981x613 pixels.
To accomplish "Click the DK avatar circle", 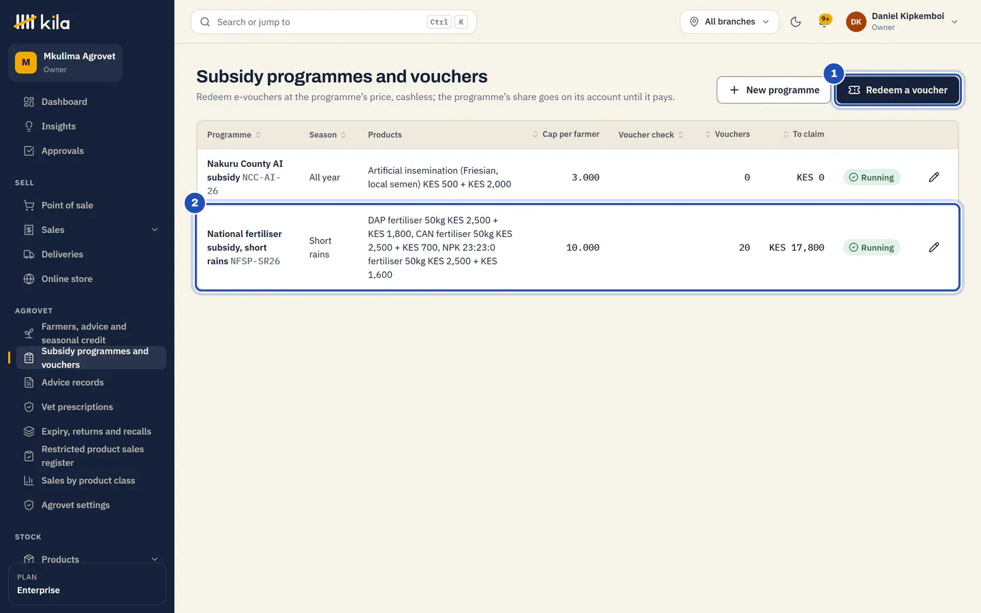I will coord(856,22).
